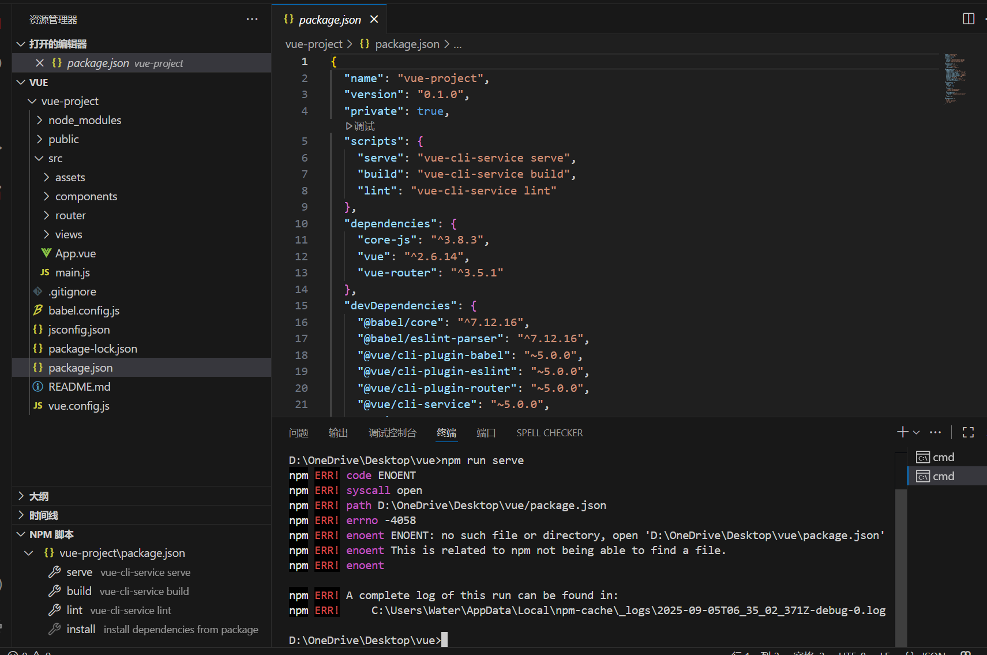Click wrench icon of lint script

pyautogui.click(x=55, y=610)
